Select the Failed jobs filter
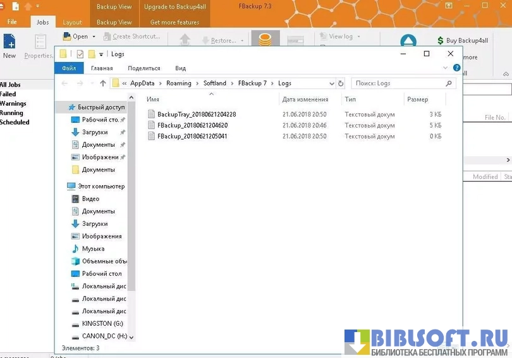Screen dimensions: 512x358 click(x=8, y=94)
